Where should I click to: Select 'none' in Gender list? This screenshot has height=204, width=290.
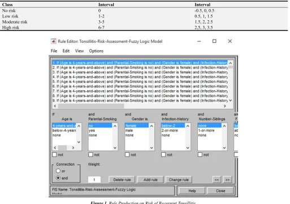click(x=137, y=135)
